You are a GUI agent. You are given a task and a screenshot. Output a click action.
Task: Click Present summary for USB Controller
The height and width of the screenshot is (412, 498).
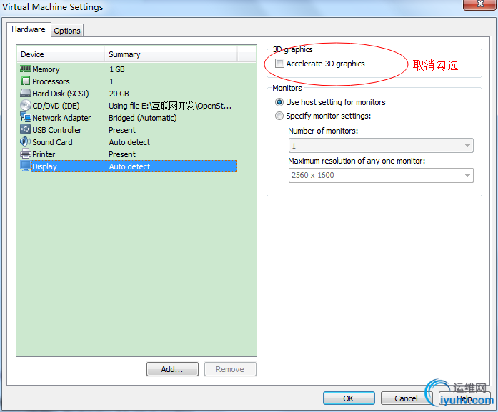pos(122,130)
